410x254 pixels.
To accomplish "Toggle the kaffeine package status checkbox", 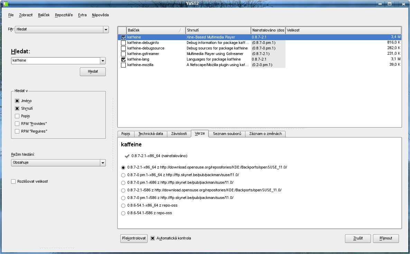I will click(123, 37).
